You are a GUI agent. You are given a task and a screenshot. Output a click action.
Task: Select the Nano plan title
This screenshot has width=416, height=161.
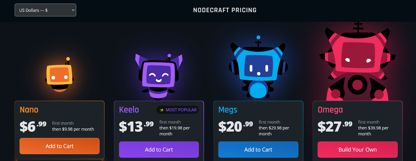coord(29,110)
